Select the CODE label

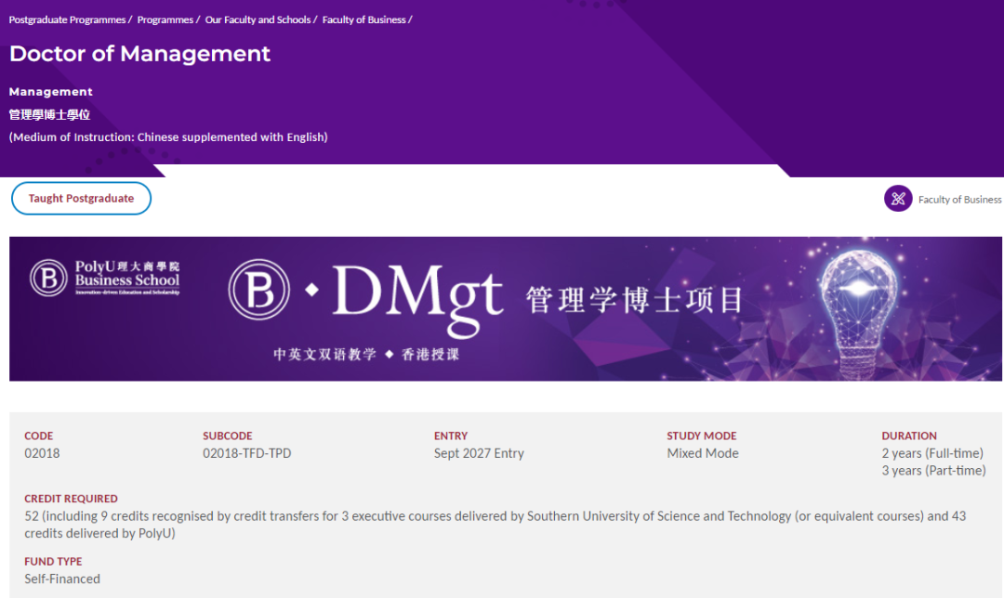(x=38, y=435)
